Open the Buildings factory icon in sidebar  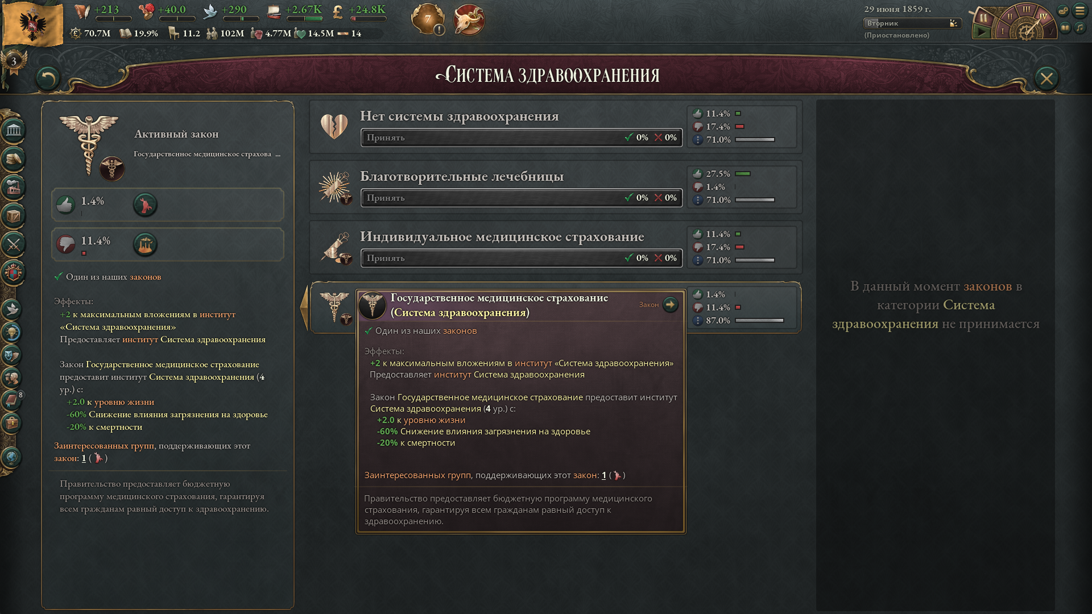pos(14,187)
